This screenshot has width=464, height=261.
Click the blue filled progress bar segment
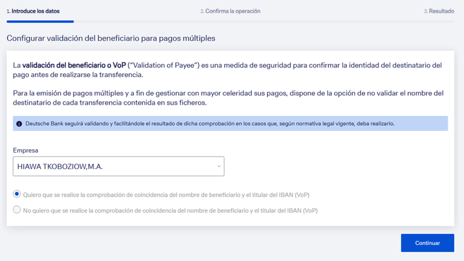pyautogui.click(x=40, y=22)
